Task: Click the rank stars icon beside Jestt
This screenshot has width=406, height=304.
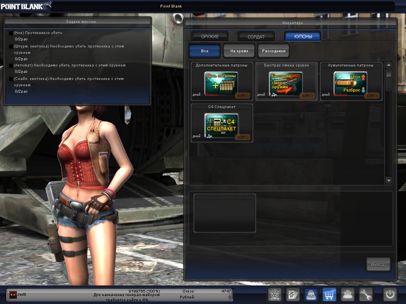Action: tap(13, 294)
